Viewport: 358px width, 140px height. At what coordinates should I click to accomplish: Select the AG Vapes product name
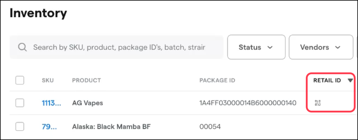88,103
